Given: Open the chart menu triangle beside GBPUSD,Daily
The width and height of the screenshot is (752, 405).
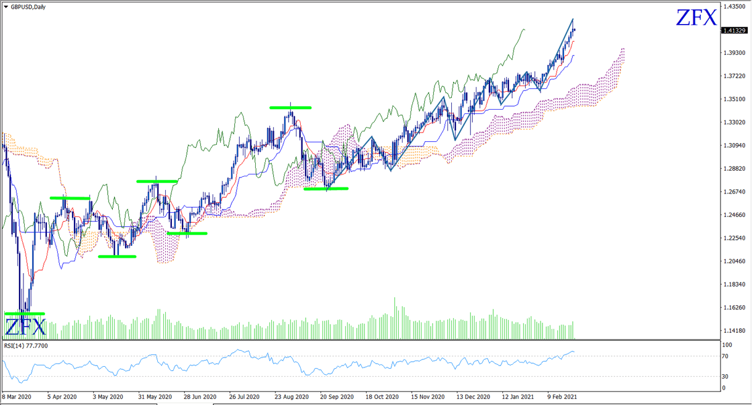Looking at the screenshot, I should [x=6, y=7].
